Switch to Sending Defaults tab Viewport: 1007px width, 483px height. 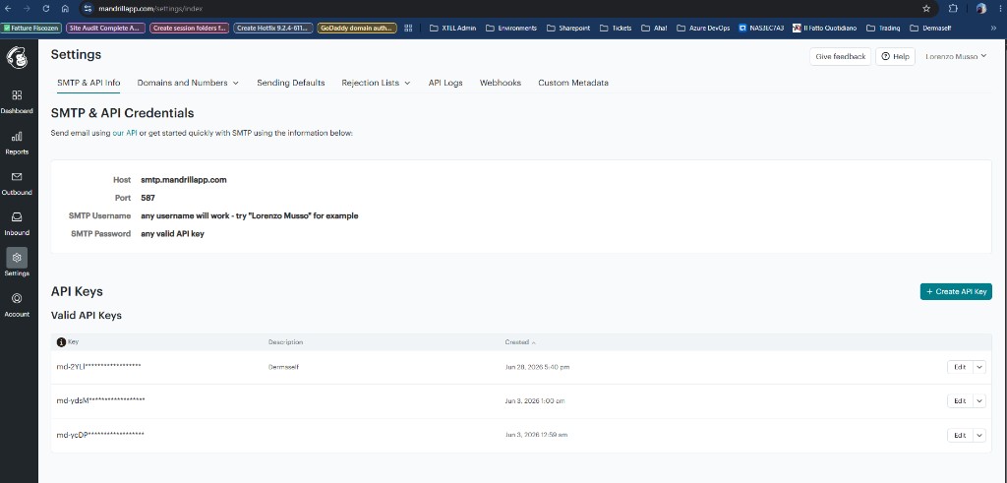[291, 83]
